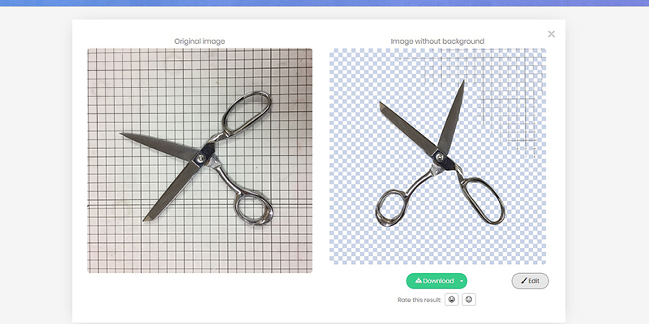Click the brush icon on the Edit button

pyautogui.click(x=522, y=281)
